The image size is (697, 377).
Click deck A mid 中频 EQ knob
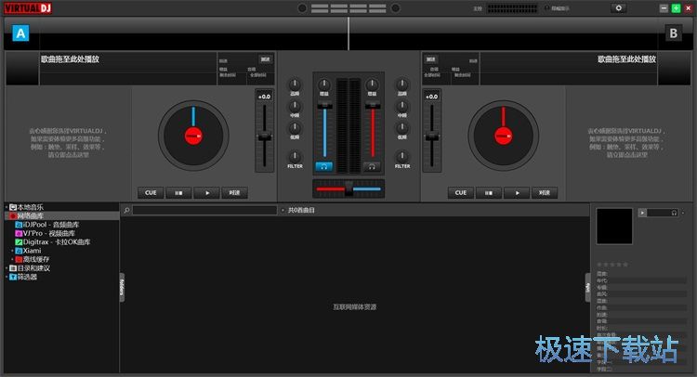click(x=295, y=106)
